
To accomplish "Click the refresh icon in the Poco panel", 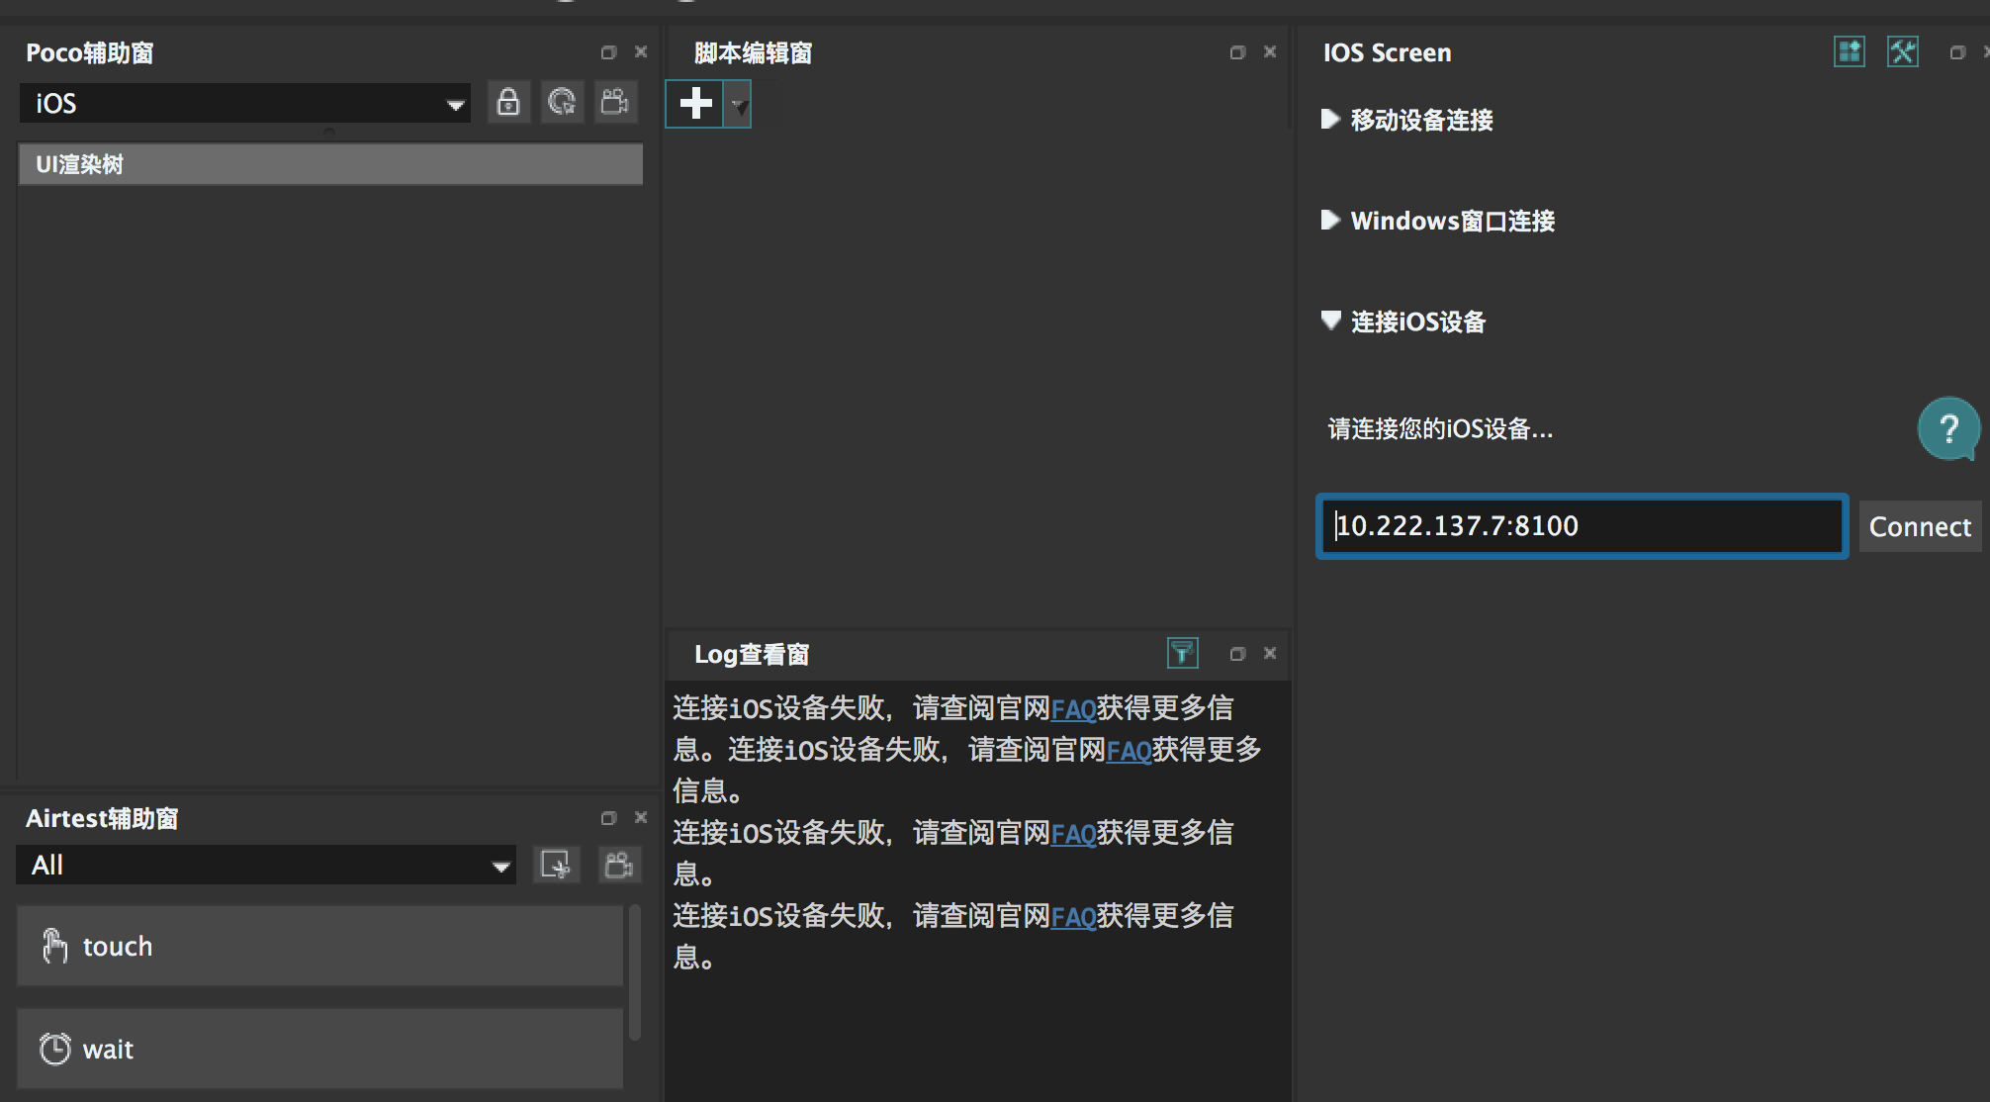I will tap(562, 102).
